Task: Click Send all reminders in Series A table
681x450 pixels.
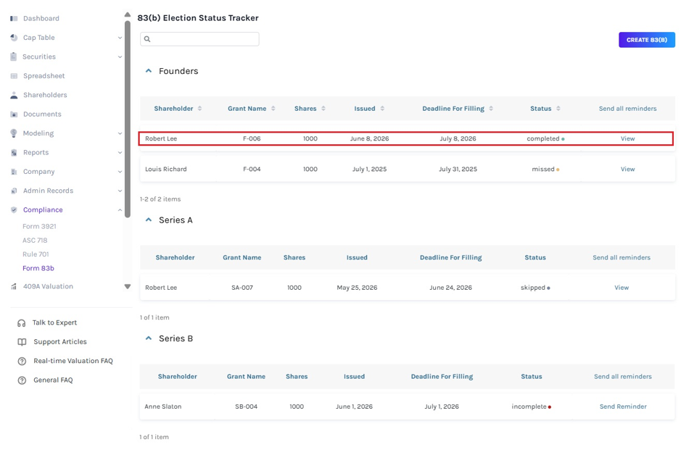Action: (622, 258)
